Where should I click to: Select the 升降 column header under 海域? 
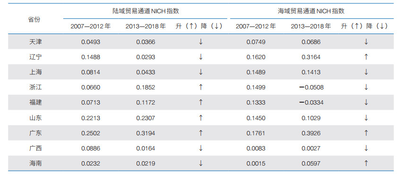coord(364,26)
